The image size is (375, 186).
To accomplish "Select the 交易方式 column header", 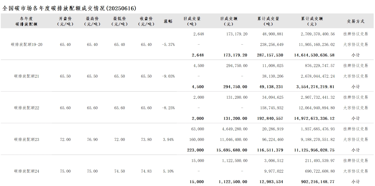I will coord(356,21).
